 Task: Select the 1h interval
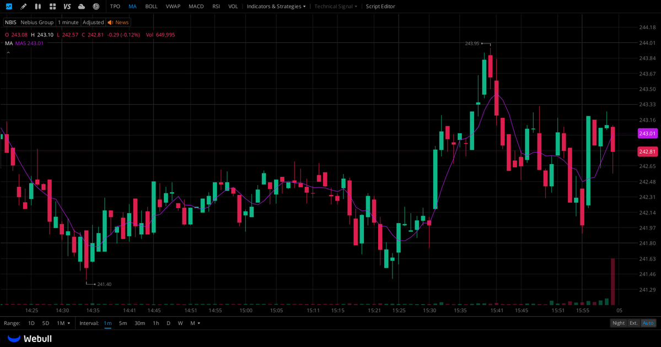156,323
